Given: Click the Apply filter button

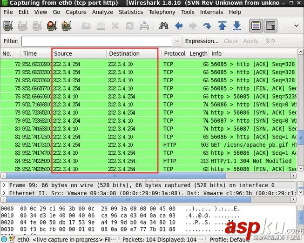Looking at the screenshot, I should pyautogui.click(x=250, y=41).
